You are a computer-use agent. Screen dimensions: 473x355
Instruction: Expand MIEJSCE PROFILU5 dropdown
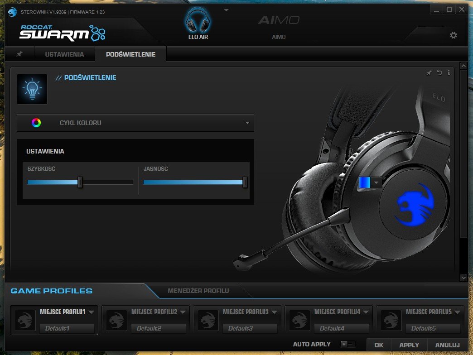pos(457,312)
